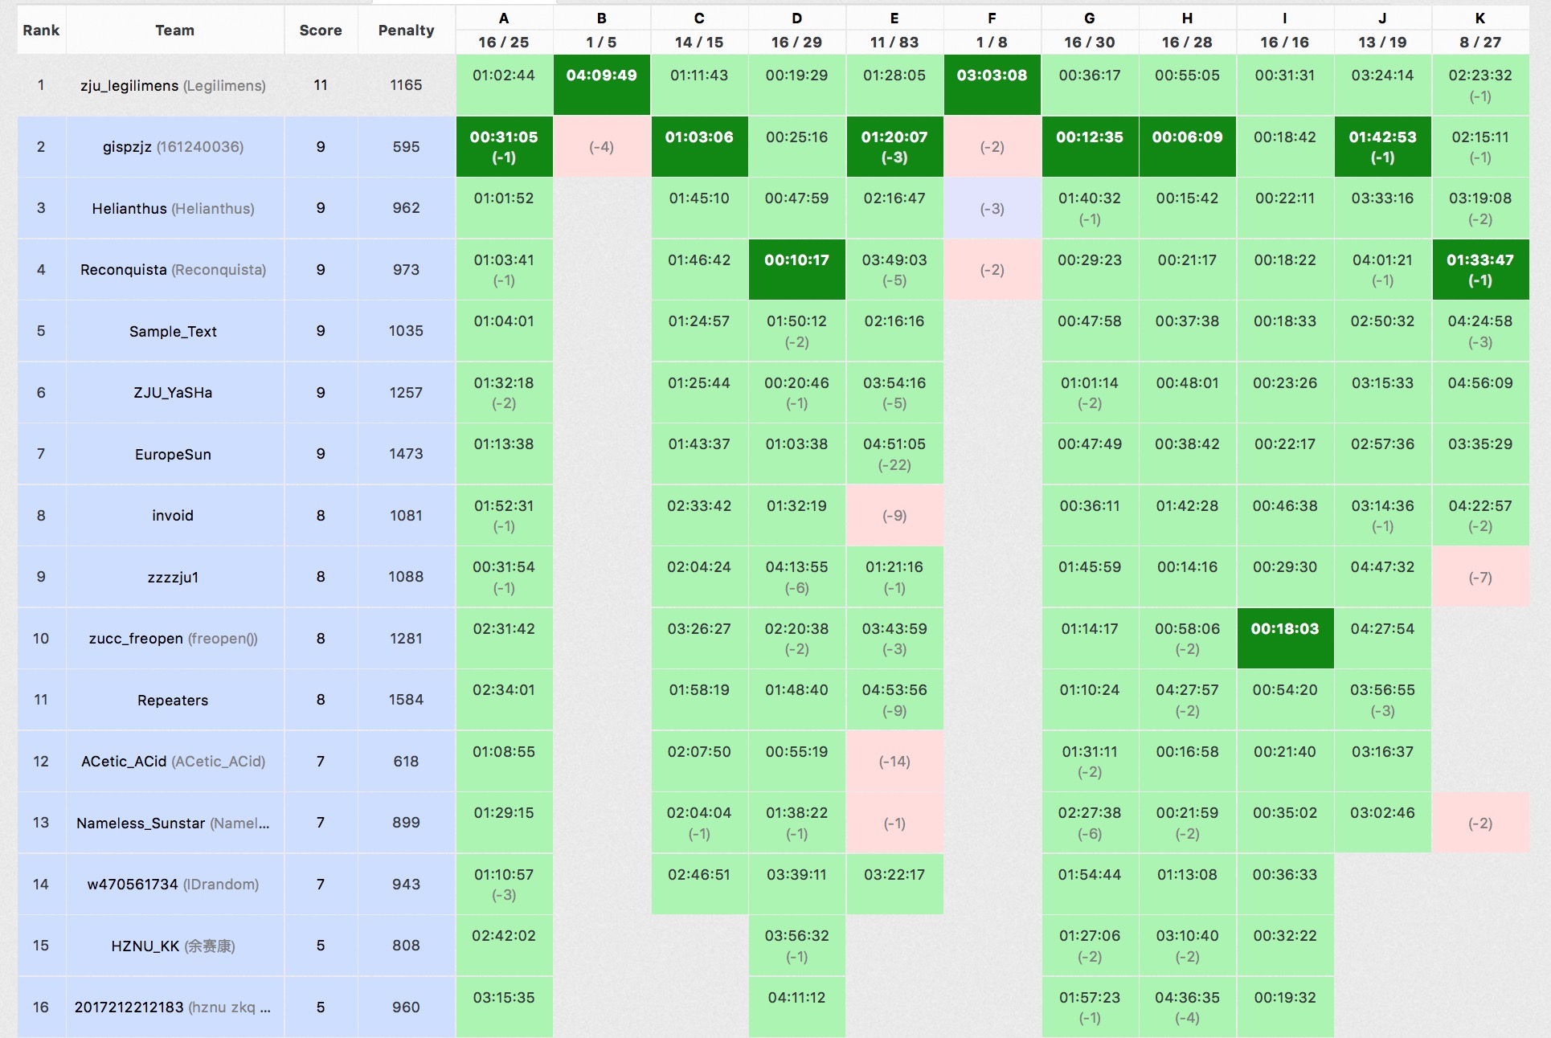The height and width of the screenshot is (1038, 1551).
Task: Click the Rank column header
Action: (x=41, y=31)
